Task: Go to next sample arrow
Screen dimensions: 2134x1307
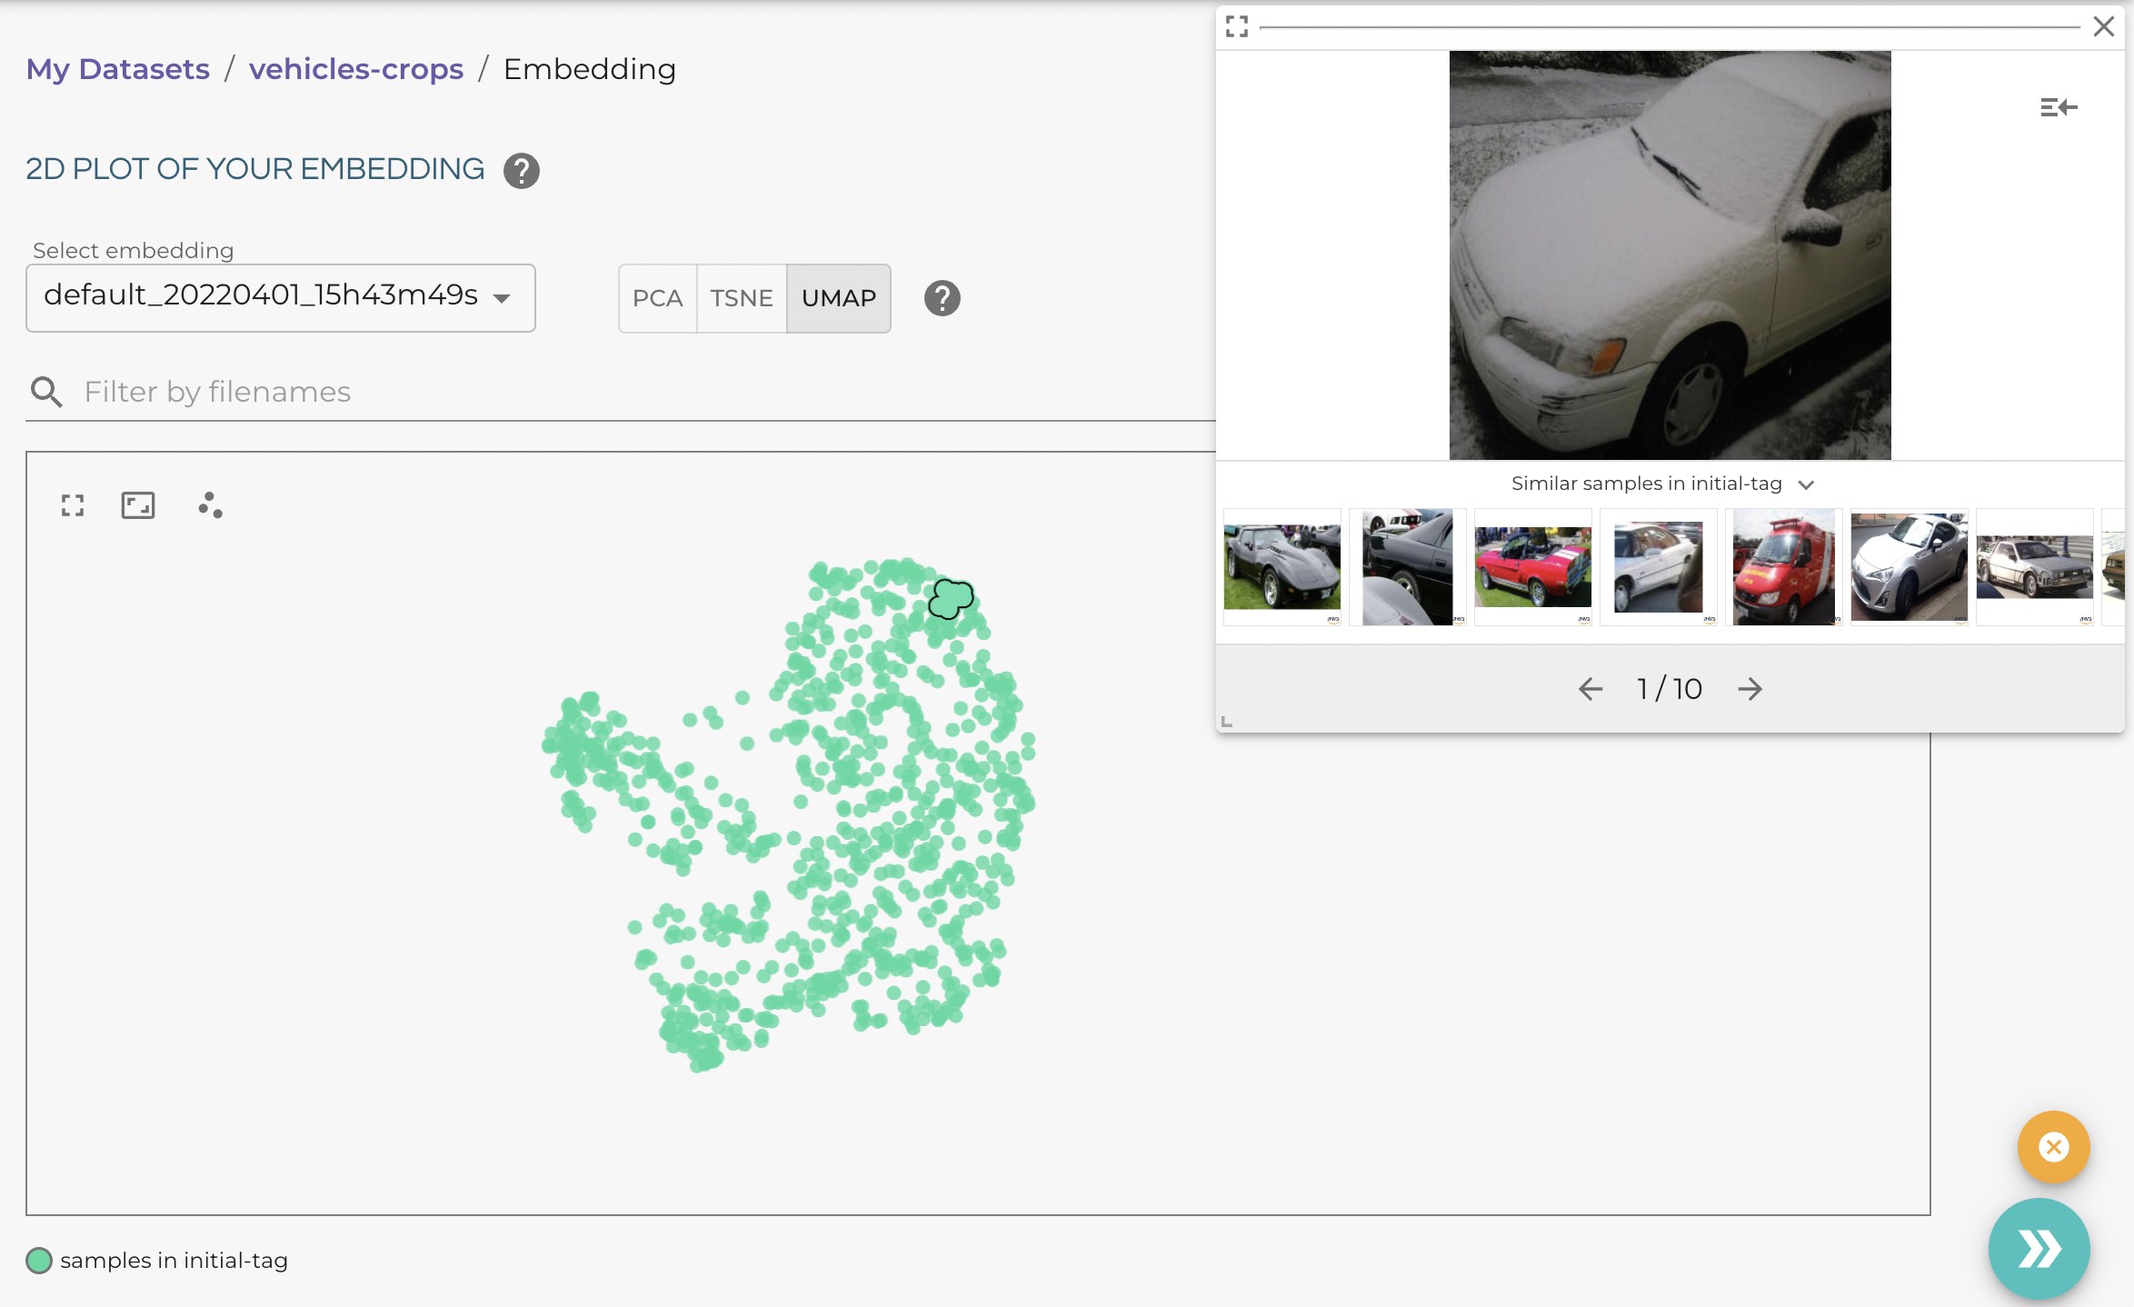Action: point(1750,689)
